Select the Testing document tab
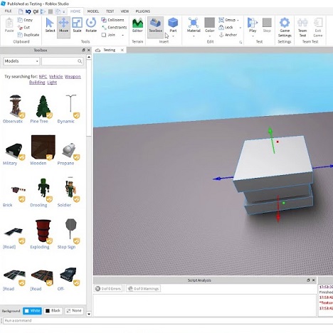This screenshot has width=333, height=333. pyautogui.click(x=109, y=50)
